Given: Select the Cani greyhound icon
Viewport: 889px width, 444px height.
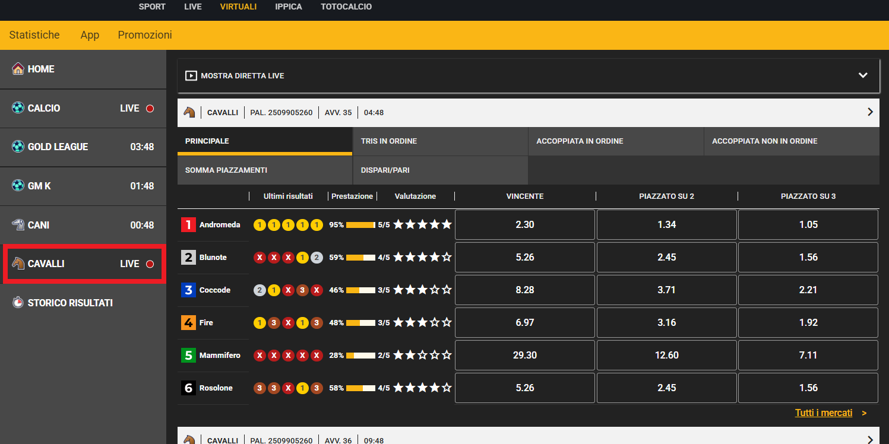Looking at the screenshot, I should coord(18,225).
